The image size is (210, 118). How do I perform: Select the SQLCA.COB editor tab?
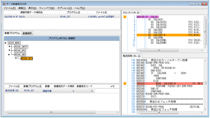129,13
